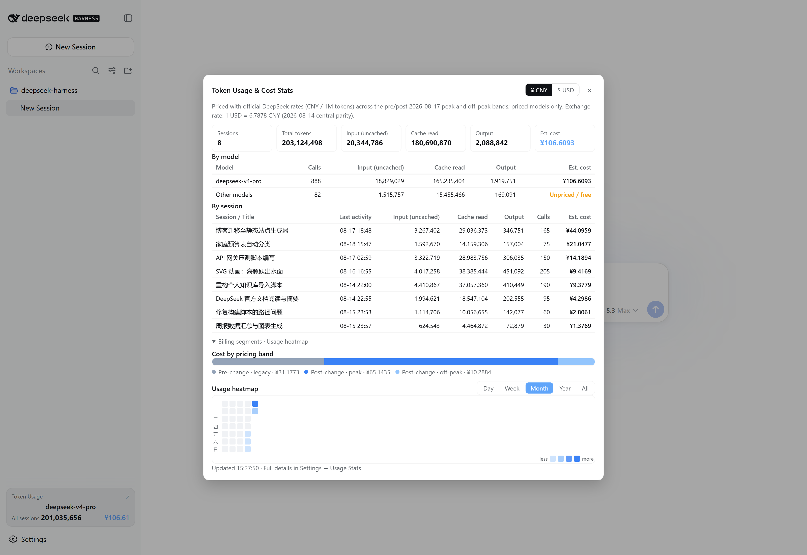Select New Session item in sidebar
Viewport: 807px width, 555px height.
tap(71, 108)
